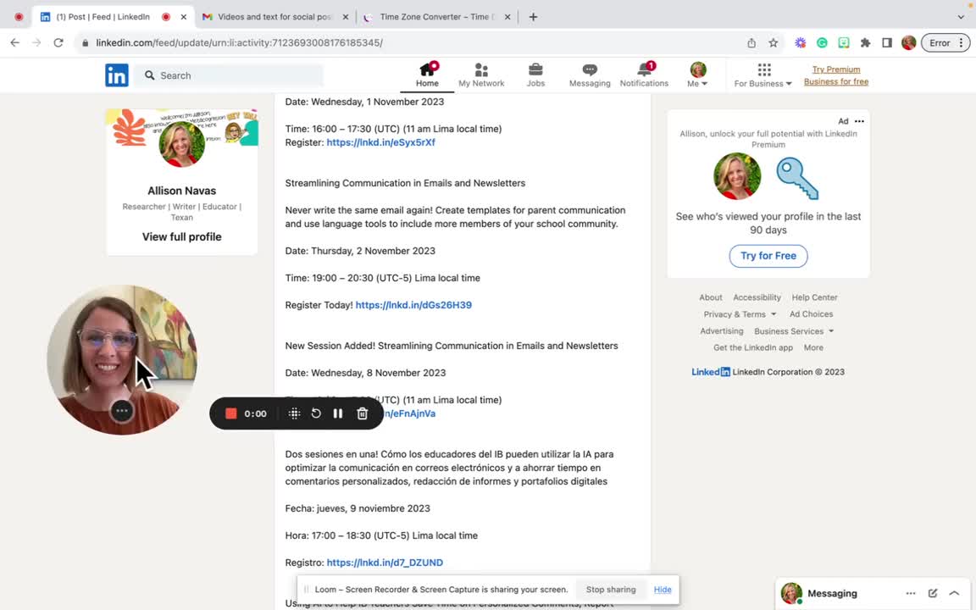Screen dimensions: 976x610
Task: Open the Me profile dropdown
Action: pos(698,75)
